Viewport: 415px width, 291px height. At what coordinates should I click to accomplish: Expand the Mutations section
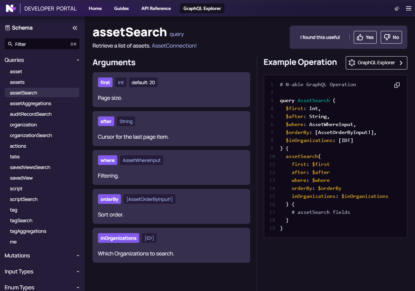click(x=42, y=256)
